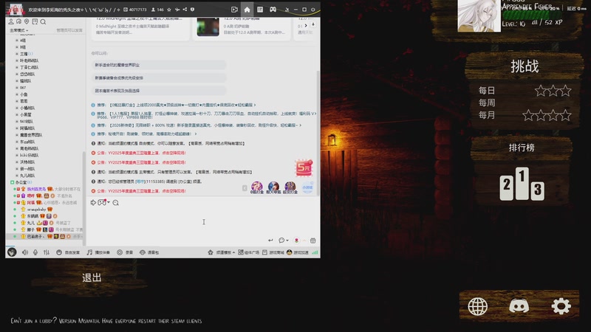Open the 频道模板 template dropdown
This screenshot has height=332, width=591.
[222, 252]
